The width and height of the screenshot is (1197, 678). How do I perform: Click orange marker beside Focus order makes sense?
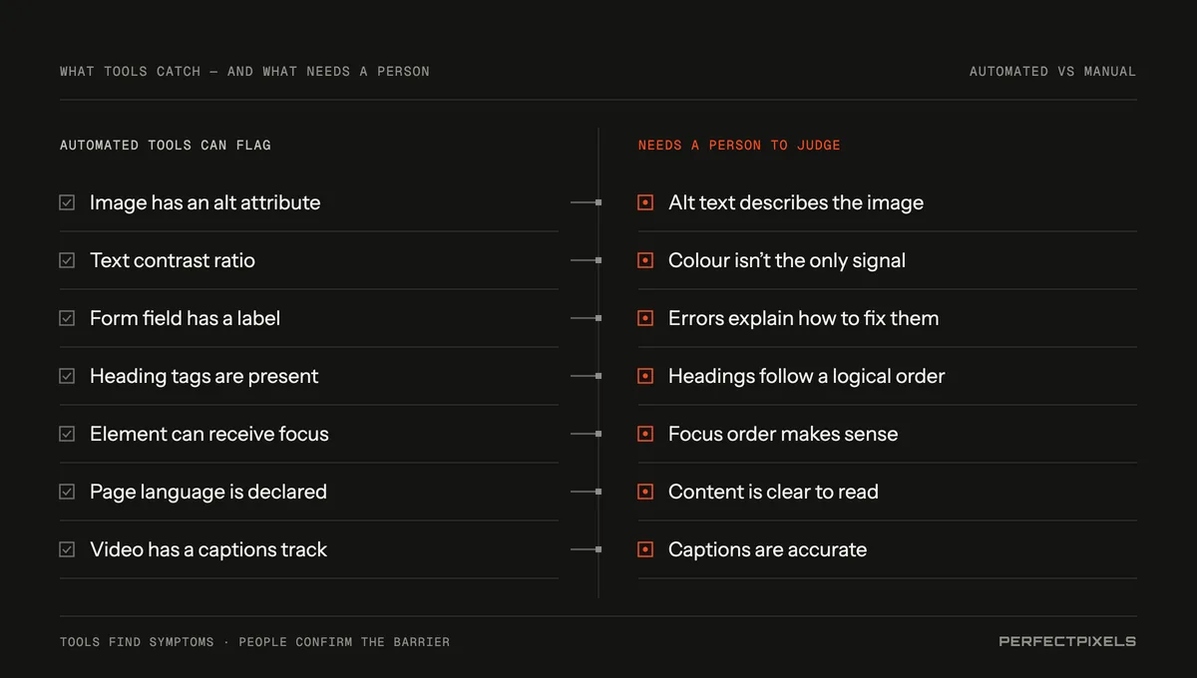point(645,434)
